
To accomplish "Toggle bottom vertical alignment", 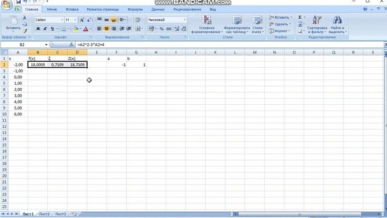I will coord(114,20).
